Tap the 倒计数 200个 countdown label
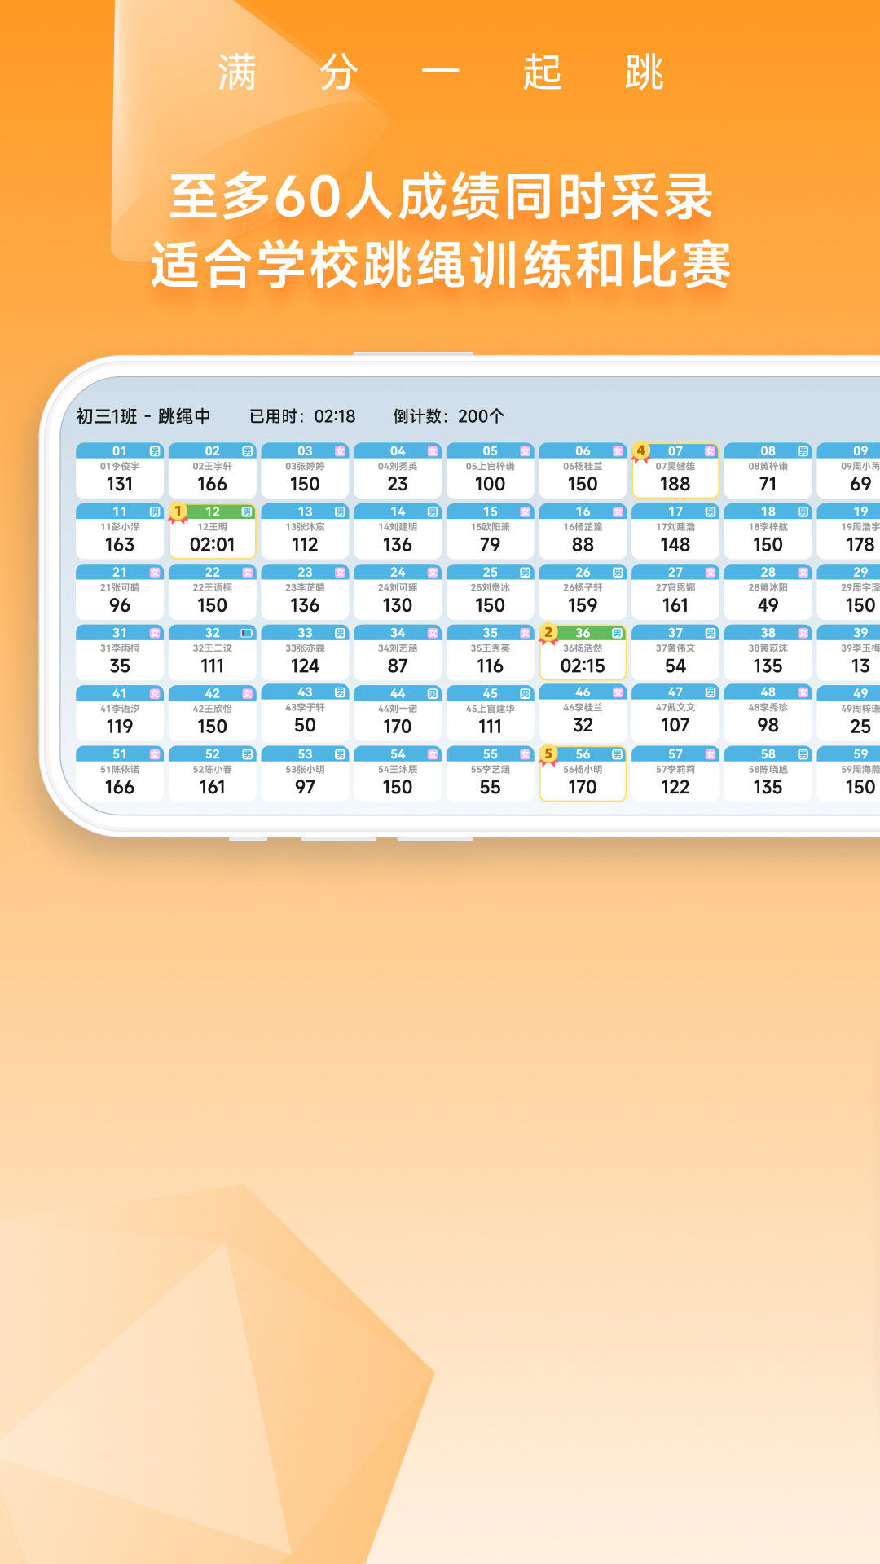This screenshot has width=880, height=1564. coord(448,416)
